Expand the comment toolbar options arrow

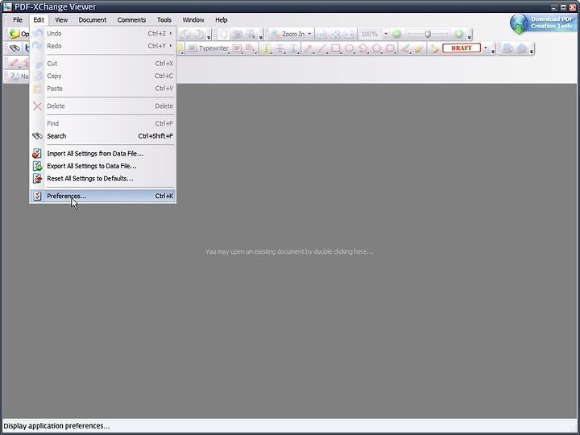pos(493,51)
